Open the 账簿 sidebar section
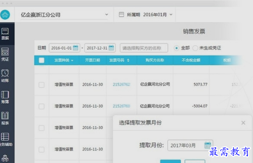This screenshot has width=253, height=163. coord(5,97)
